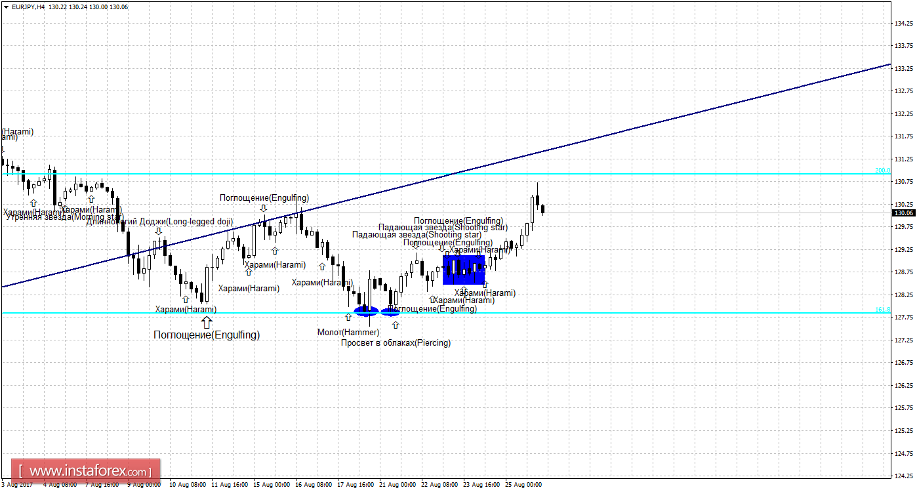Viewport: 917px width, 492px height.
Task: Click the Длинноногий Доджи(Long-legged doji) label
Action: [x=159, y=221]
